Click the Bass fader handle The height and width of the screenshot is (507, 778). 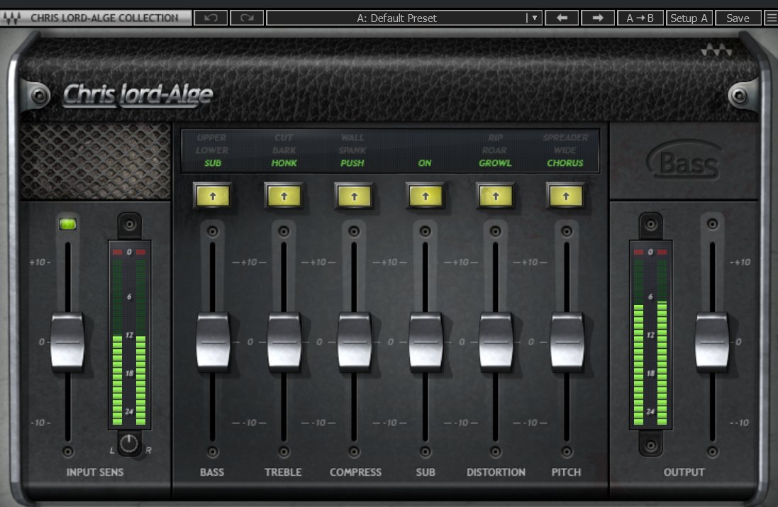coord(213,341)
